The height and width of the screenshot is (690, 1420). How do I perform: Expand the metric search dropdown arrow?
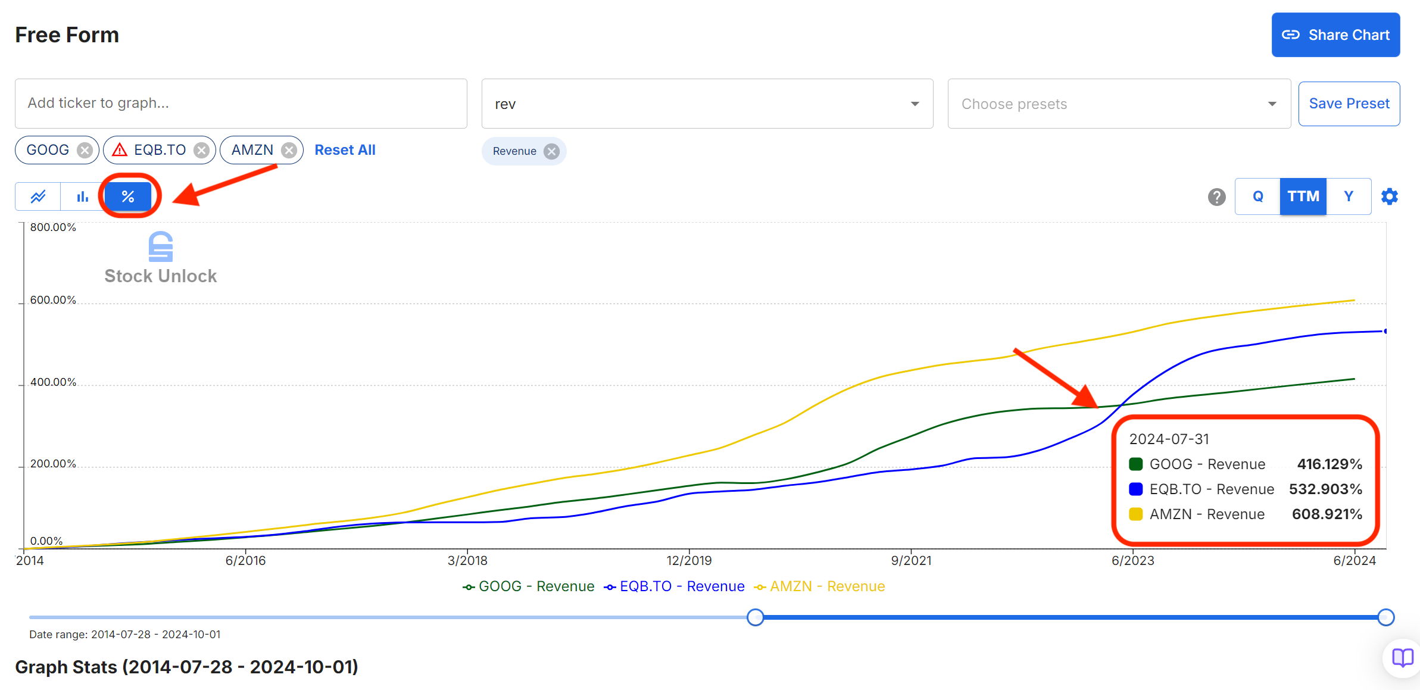coord(915,104)
